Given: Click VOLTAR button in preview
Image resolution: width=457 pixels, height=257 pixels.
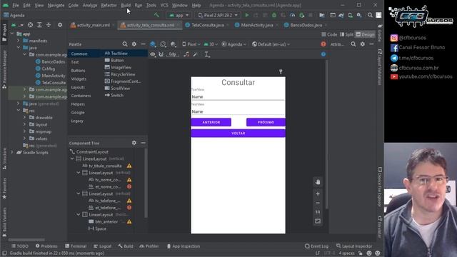Looking at the screenshot, I should click(238, 133).
